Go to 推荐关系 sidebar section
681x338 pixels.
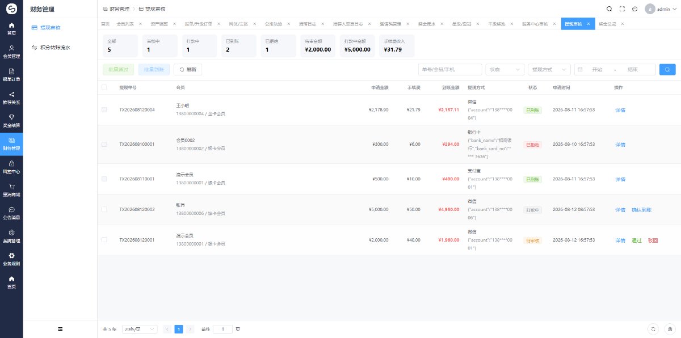coord(11,98)
